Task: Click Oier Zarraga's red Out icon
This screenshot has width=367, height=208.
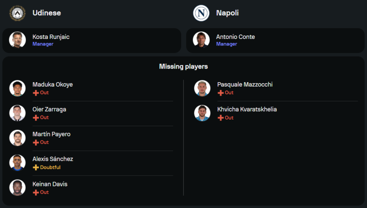Action: 36,118
